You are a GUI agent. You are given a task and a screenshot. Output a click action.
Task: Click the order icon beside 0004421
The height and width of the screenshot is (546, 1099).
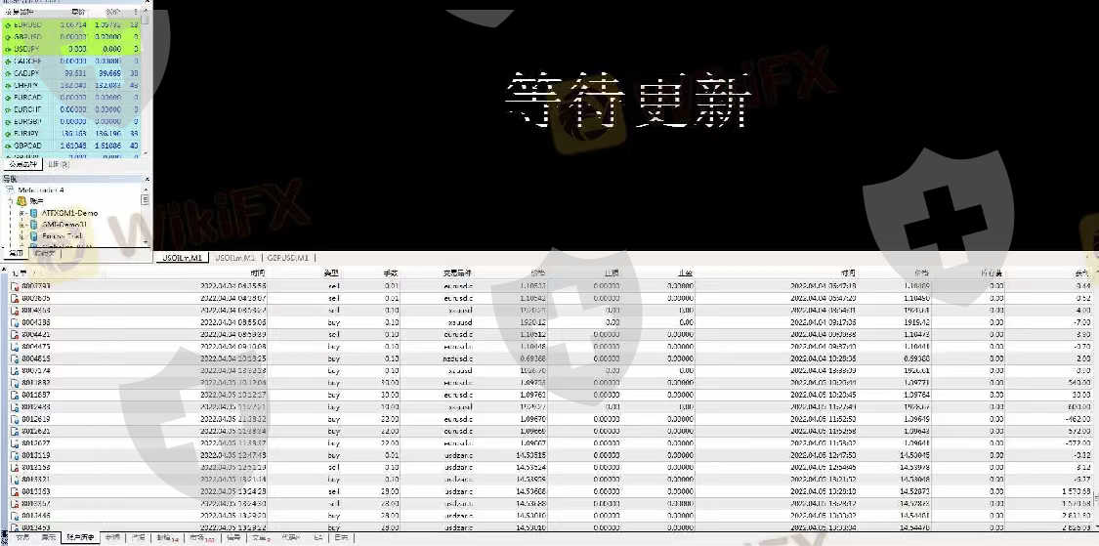tap(15, 334)
